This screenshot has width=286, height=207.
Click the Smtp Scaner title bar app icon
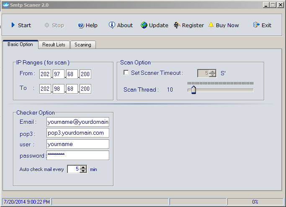pyautogui.click(x=6, y=5)
